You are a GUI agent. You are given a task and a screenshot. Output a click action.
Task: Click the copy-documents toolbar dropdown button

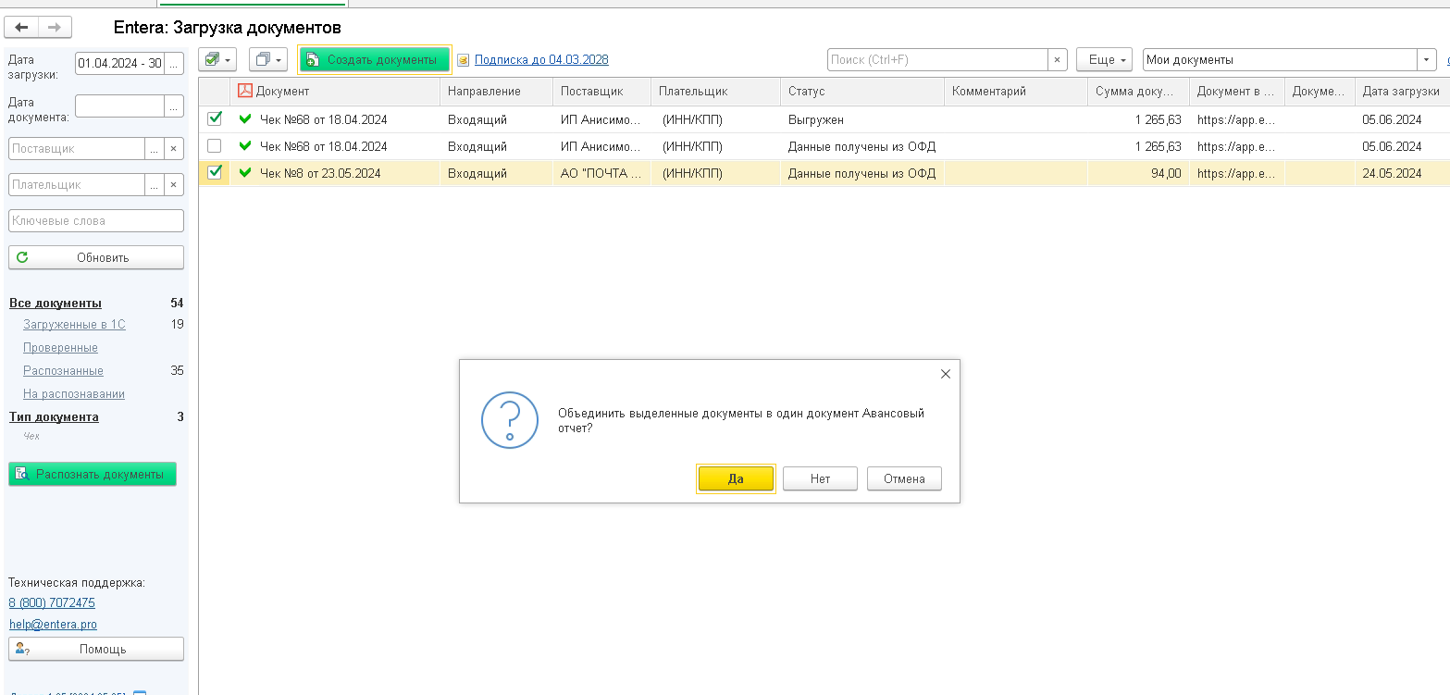pos(268,60)
